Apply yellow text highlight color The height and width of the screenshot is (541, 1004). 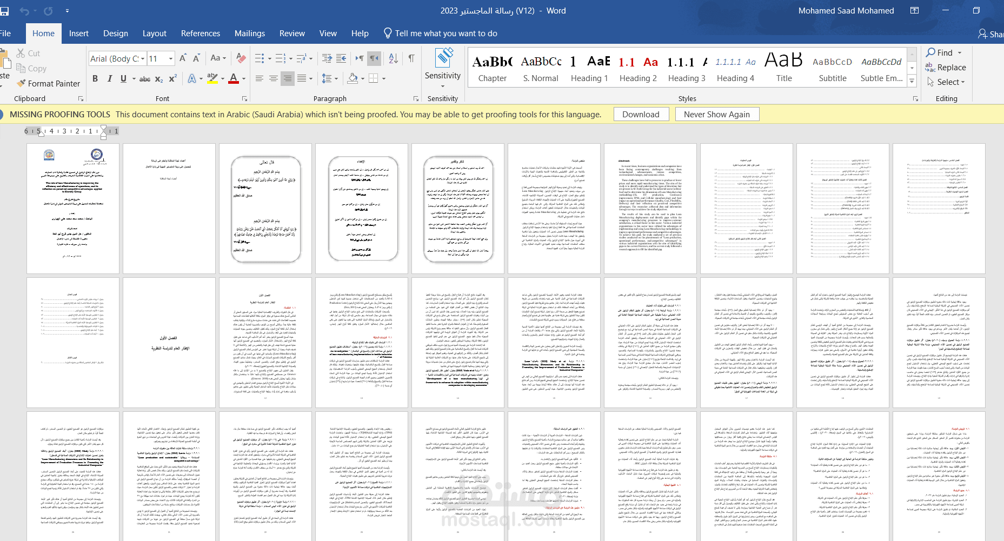click(212, 79)
